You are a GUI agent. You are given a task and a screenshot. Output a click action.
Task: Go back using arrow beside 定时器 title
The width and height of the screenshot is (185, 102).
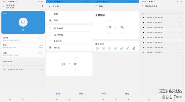(x=50, y=6)
